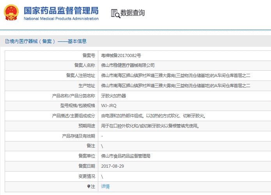Viewport: 271px width, 195px height.
Task: Click the 备案号 label cell
Action: pyautogui.click(x=89, y=55)
